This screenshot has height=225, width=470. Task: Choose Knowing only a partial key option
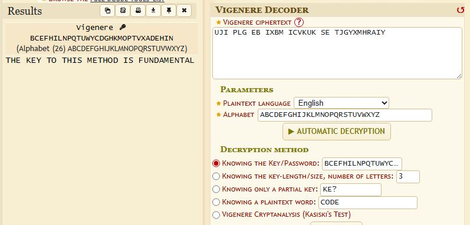pos(216,189)
